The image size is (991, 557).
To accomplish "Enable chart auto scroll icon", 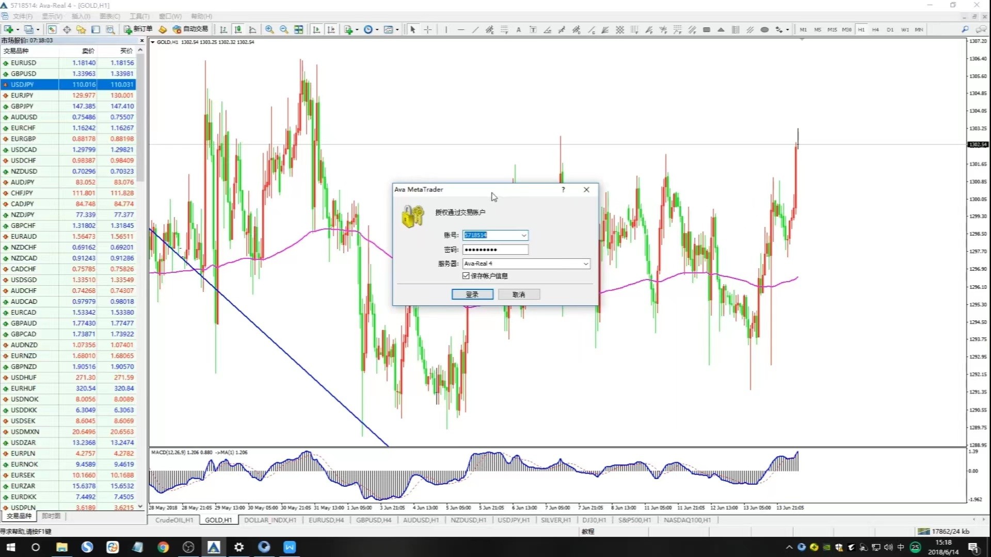I will pos(316,29).
